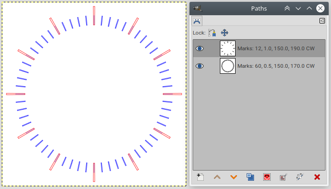Delete the selected path
Screen dimensions: 331x189
317,177
